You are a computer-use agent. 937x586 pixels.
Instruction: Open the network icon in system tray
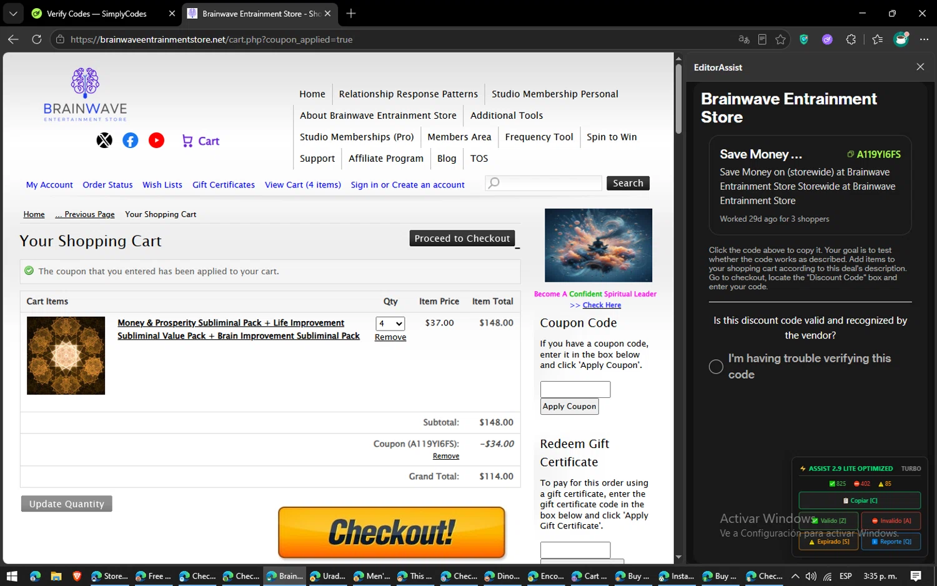point(827,576)
